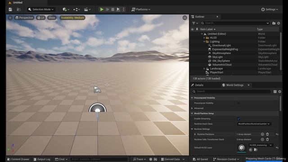Empty the Runtime Cells Transformer Stack with the trash icon
Viewport: 288px width, 162px height.
267,139
